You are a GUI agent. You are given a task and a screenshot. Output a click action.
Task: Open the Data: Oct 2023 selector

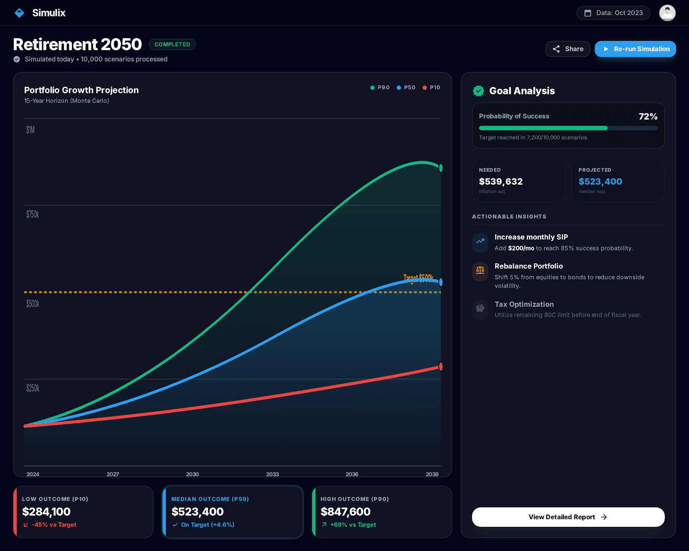[613, 13]
